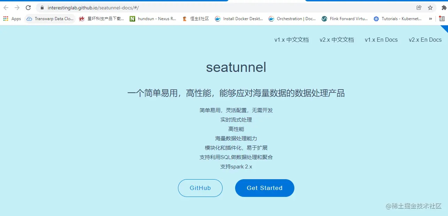Screen dimensions: 448x216
Task: Open Tutorials - Kubernetes bookmark
Action: tap(398, 19)
